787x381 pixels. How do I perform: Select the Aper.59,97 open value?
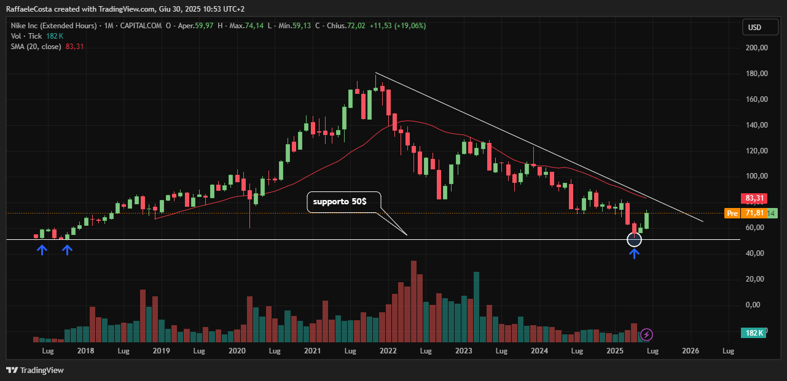(x=197, y=26)
